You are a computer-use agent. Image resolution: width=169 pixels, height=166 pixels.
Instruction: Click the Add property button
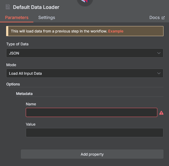click(x=92, y=154)
